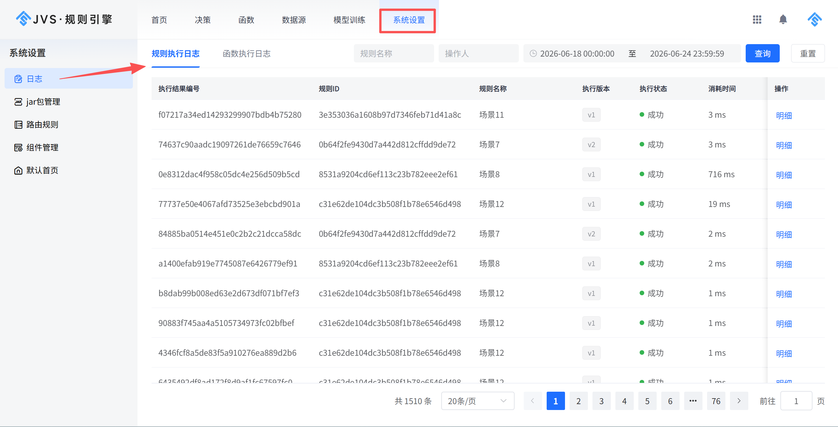This screenshot has width=838, height=427.
Task: Focus the 操作人 search field
Action: pyautogui.click(x=479, y=53)
